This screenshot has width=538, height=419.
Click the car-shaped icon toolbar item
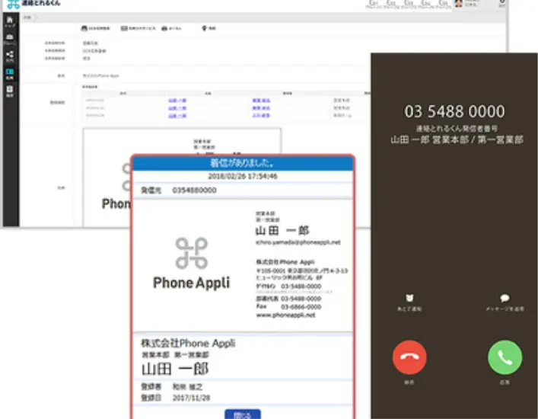tap(171, 28)
